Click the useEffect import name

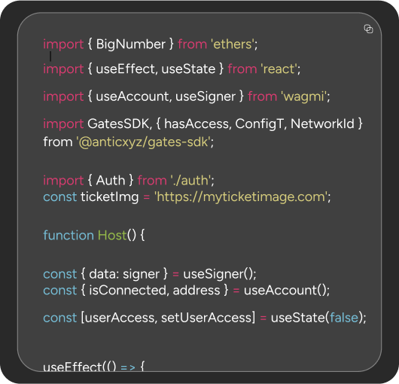click(125, 69)
